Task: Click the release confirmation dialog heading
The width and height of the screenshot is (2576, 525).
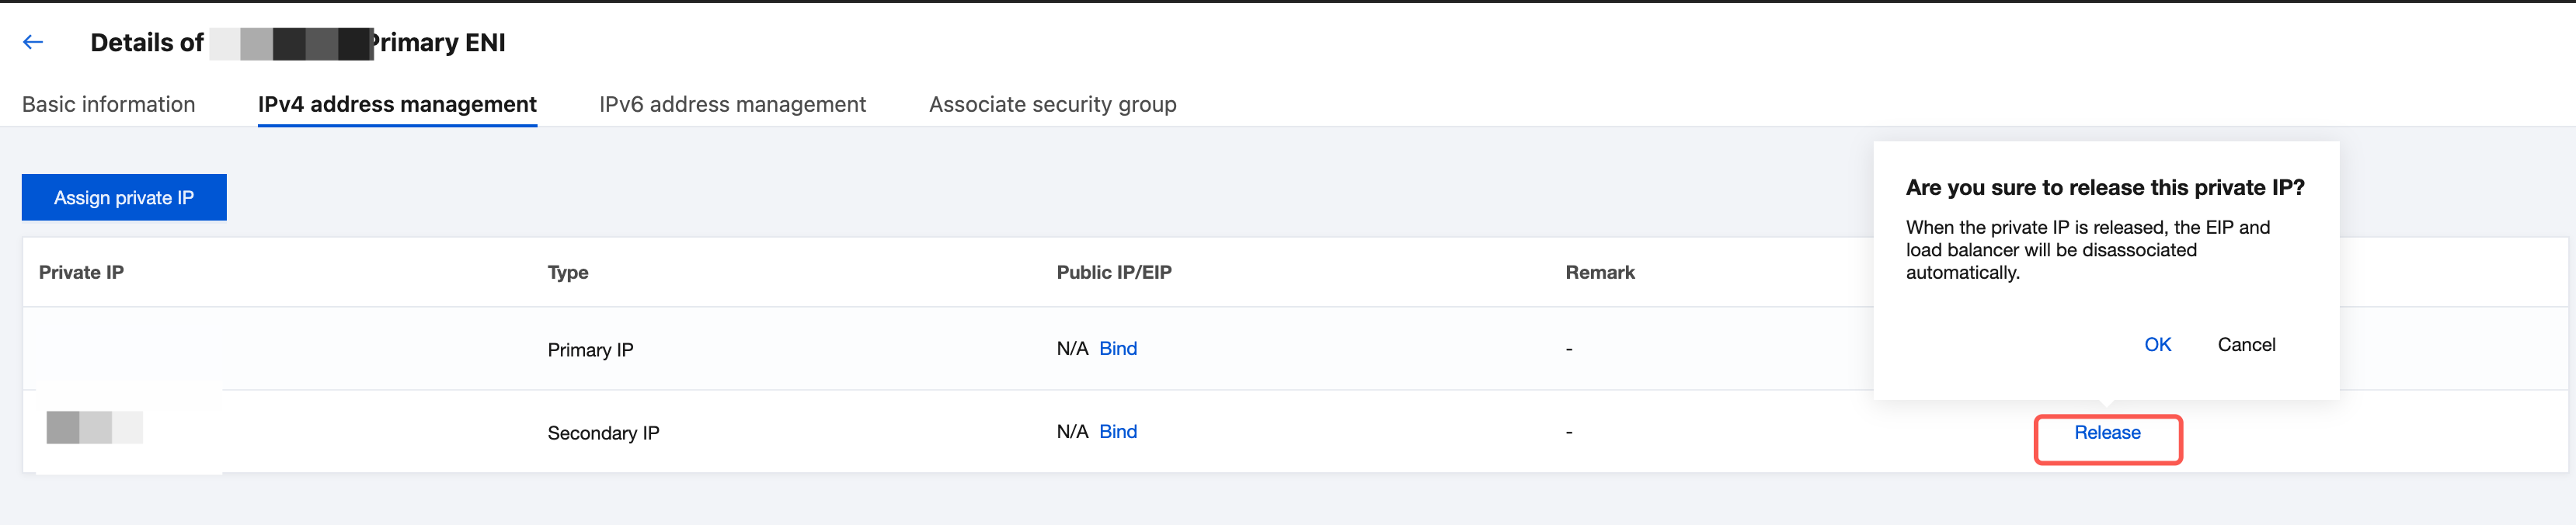Action: (2104, 188)
